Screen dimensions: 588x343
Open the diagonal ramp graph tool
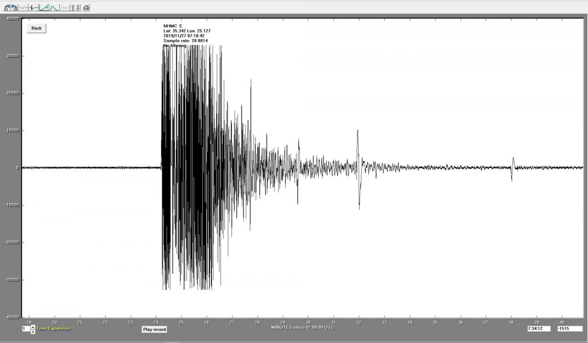point(44,8)
